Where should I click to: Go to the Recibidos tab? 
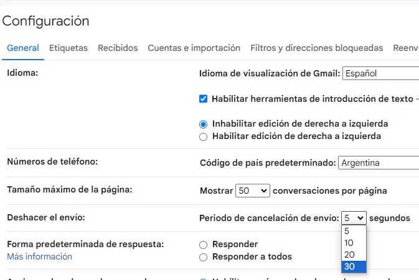click(x=118, y=48)
